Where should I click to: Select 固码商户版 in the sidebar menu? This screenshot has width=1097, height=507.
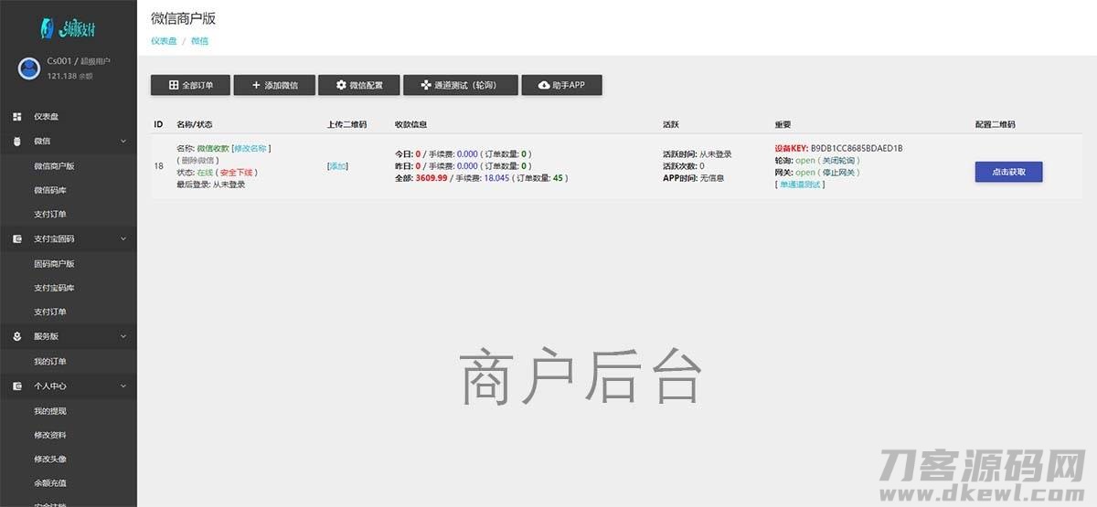tap(54, 264)
